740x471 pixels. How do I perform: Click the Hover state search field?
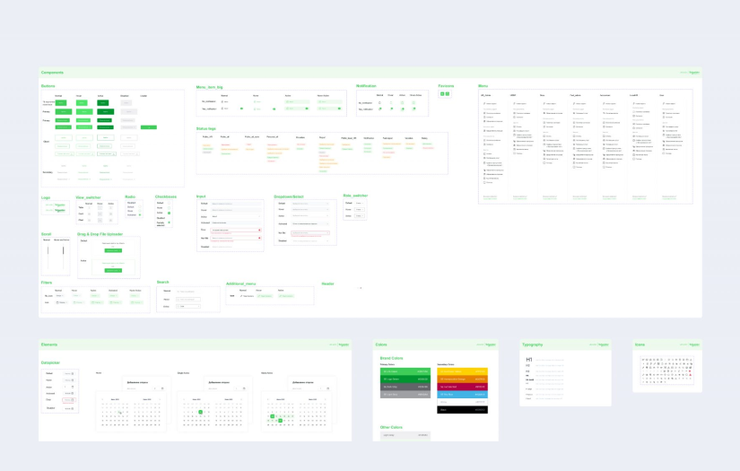[x=188, y=300]
